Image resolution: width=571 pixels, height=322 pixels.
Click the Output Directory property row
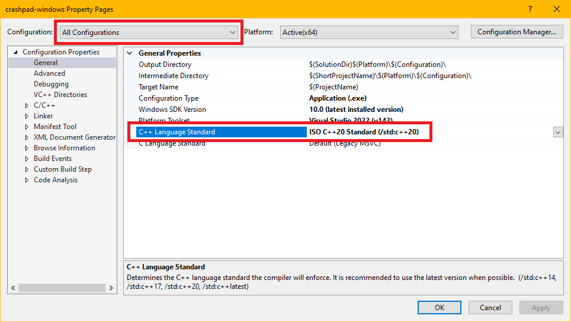[x=165, y=65]
